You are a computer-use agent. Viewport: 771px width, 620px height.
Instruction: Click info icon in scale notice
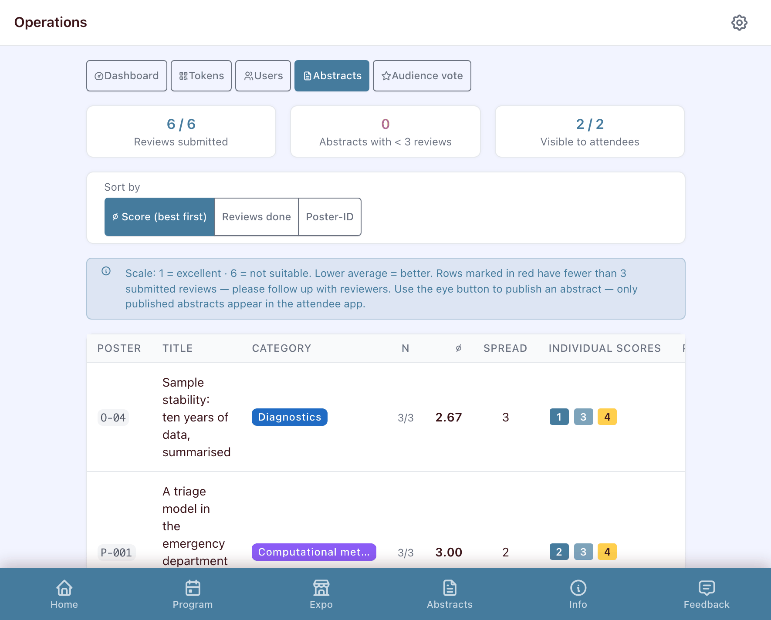click(106, 271)
